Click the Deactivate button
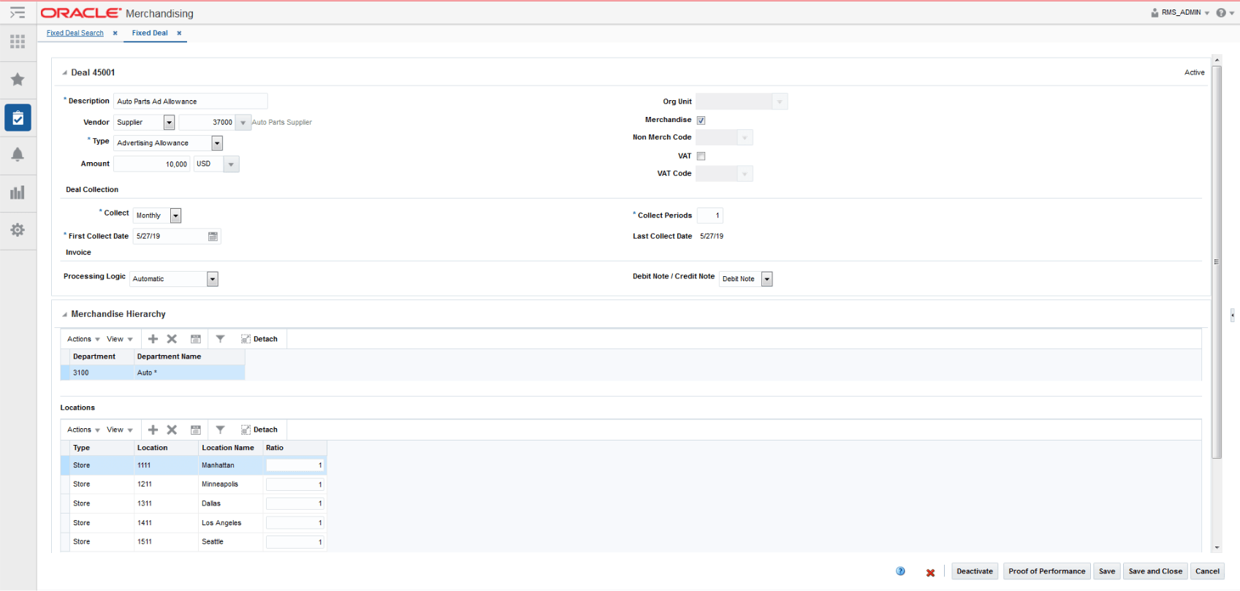This screenshot has height=591, width=1240. [x=975, y=571]
